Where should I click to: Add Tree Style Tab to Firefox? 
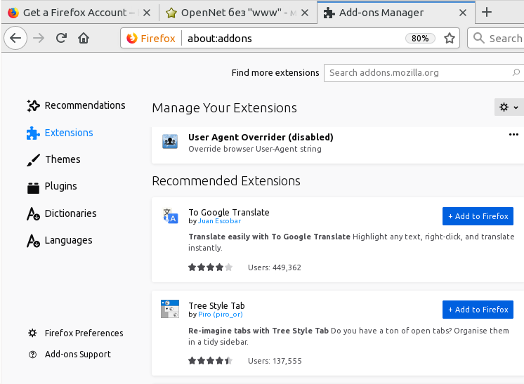click(478, 310)
